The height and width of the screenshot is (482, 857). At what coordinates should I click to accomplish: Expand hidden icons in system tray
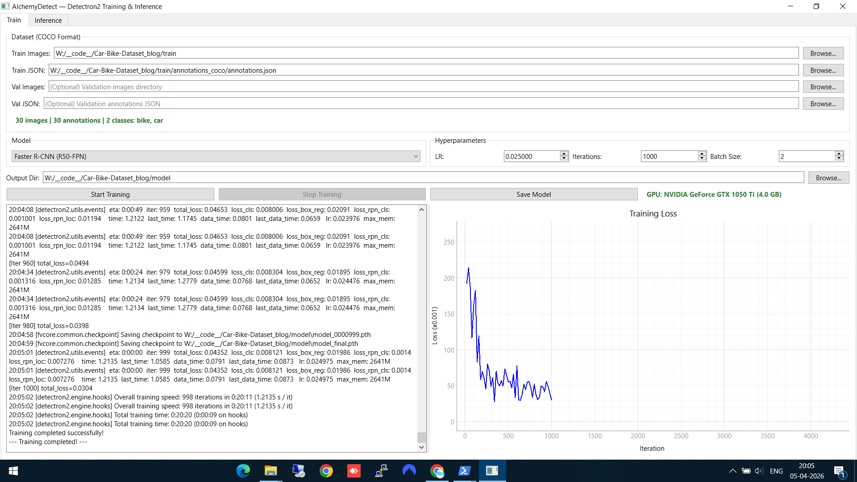[732, 471]
